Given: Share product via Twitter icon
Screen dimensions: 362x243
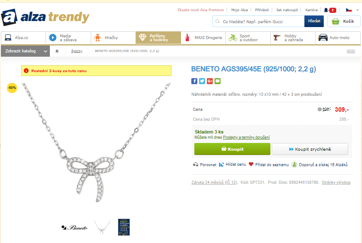Looking at the screenshot, I should tap(202, 81).
